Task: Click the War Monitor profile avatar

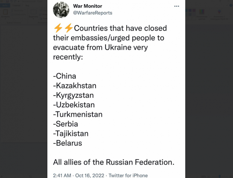Action: tap(61, 9)
